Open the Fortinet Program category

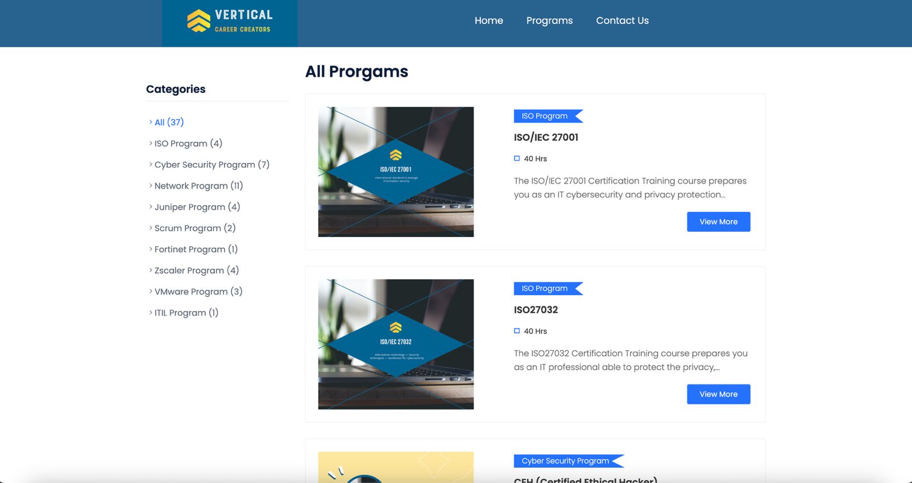tap(196, 249)
